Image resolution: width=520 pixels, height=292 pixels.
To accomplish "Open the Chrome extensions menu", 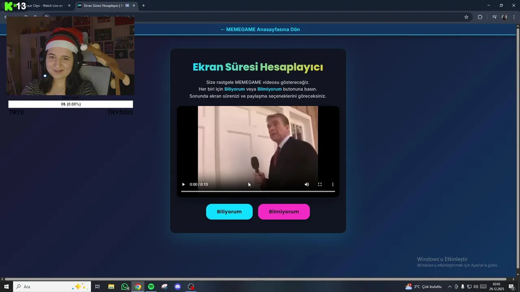I will pos(480,17).
